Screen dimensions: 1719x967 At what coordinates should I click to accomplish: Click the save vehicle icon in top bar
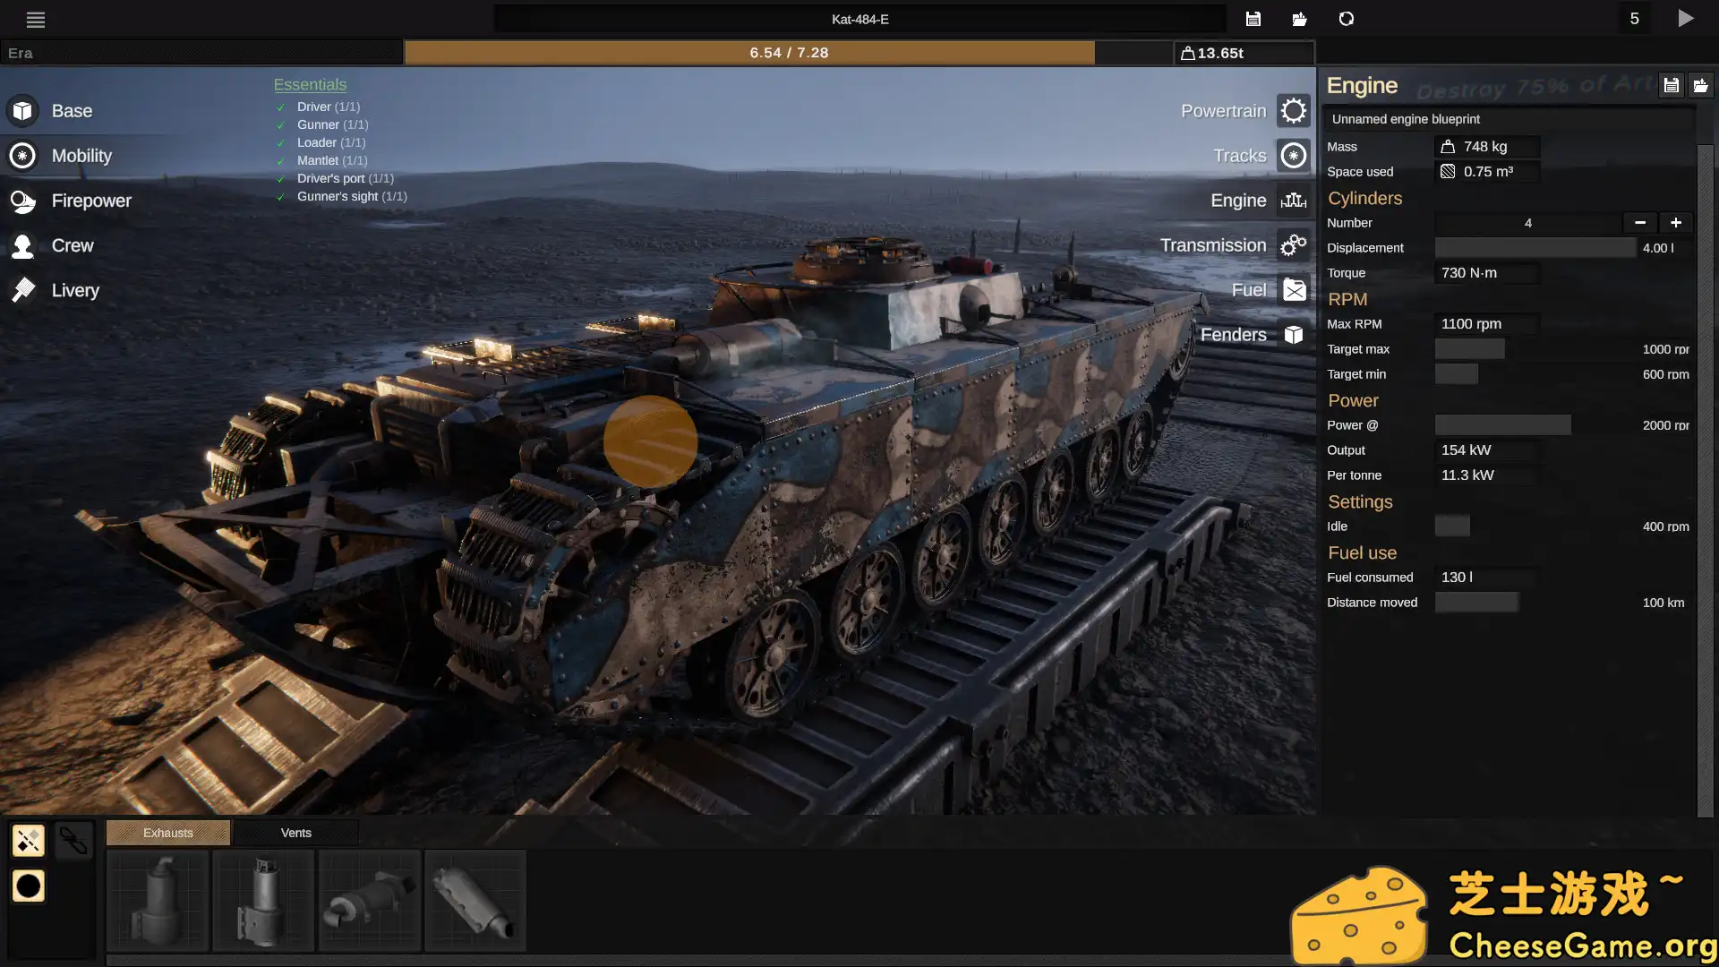pyautogui.click(x=1253, y=19)
